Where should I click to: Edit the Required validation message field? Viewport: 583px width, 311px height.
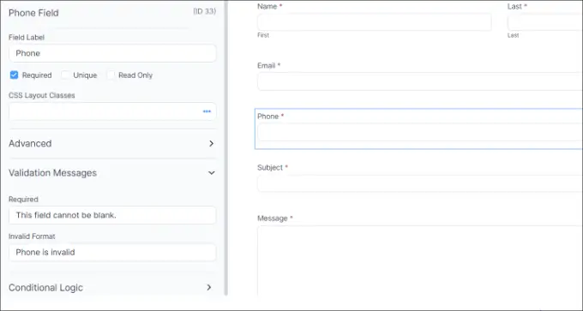click(112, 215)
